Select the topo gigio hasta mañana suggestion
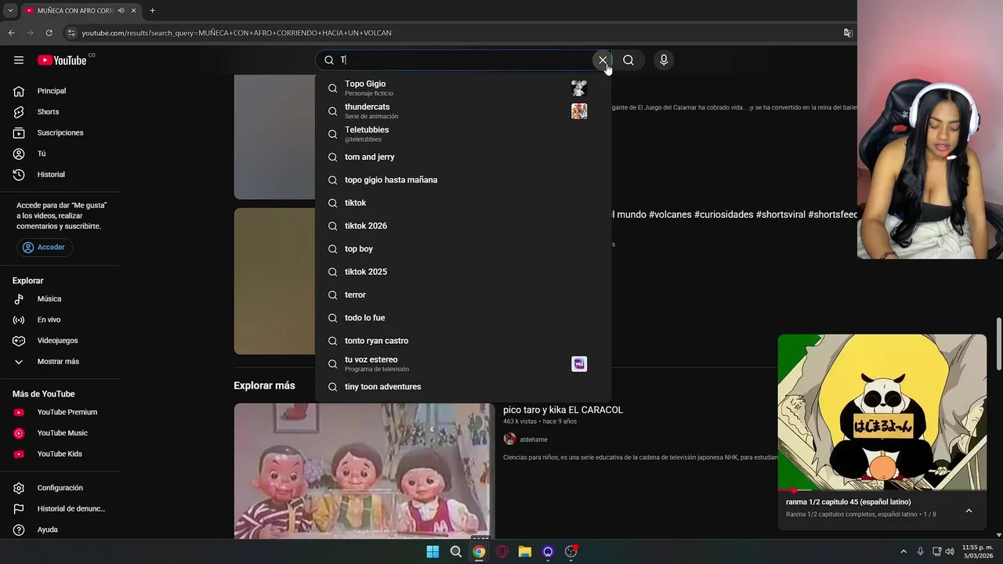Screen dimensions: 1003x564 (x=463, y=180)
